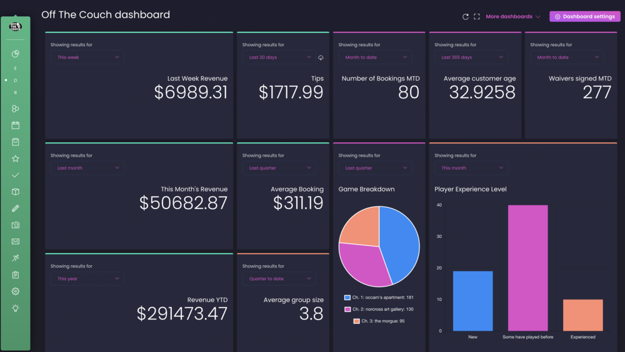The height and width of the screenshot is (352, 625).
Task: Open the clipboard sidebar icon
Action: click(16, 275)
